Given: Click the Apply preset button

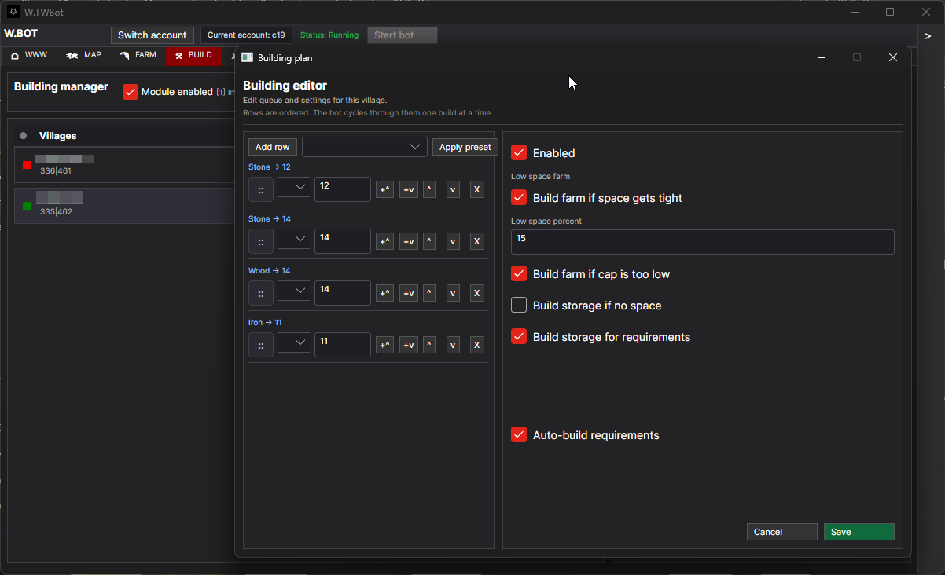Looking at the screenshot, I should point(465,147).
